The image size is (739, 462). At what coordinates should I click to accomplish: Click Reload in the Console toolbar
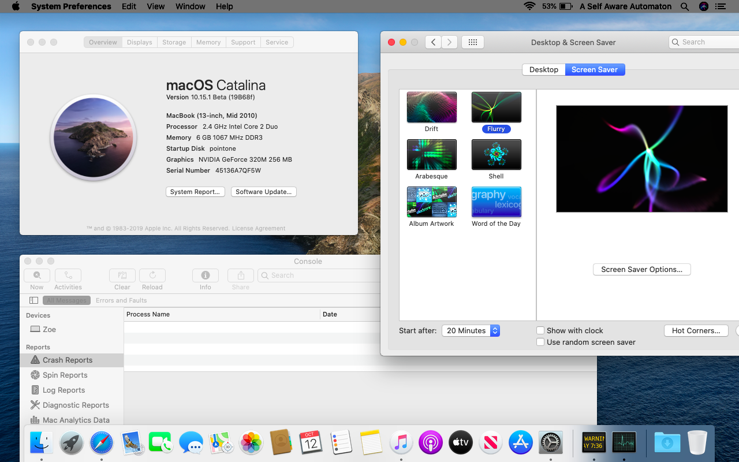[x=152, y=275]
